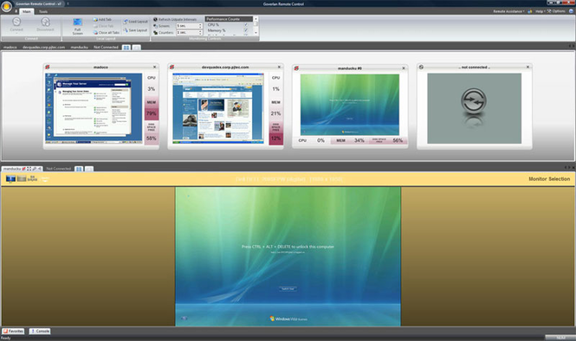Select the devquadex.corp.pjtec.com session tab

click(43, 48)
